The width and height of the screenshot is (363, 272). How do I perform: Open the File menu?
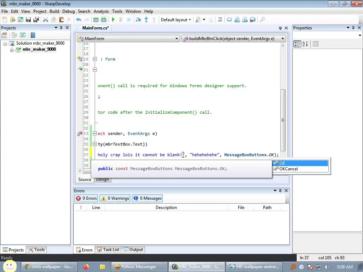point(4,11)
